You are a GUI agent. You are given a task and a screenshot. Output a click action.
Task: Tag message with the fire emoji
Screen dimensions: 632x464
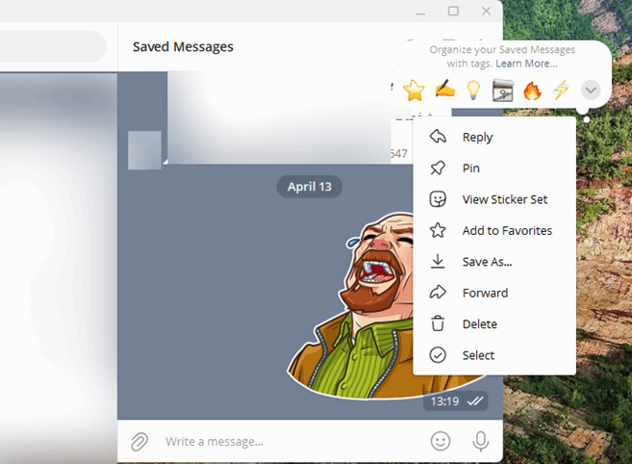pyautogui.click(x=532, y=90)
